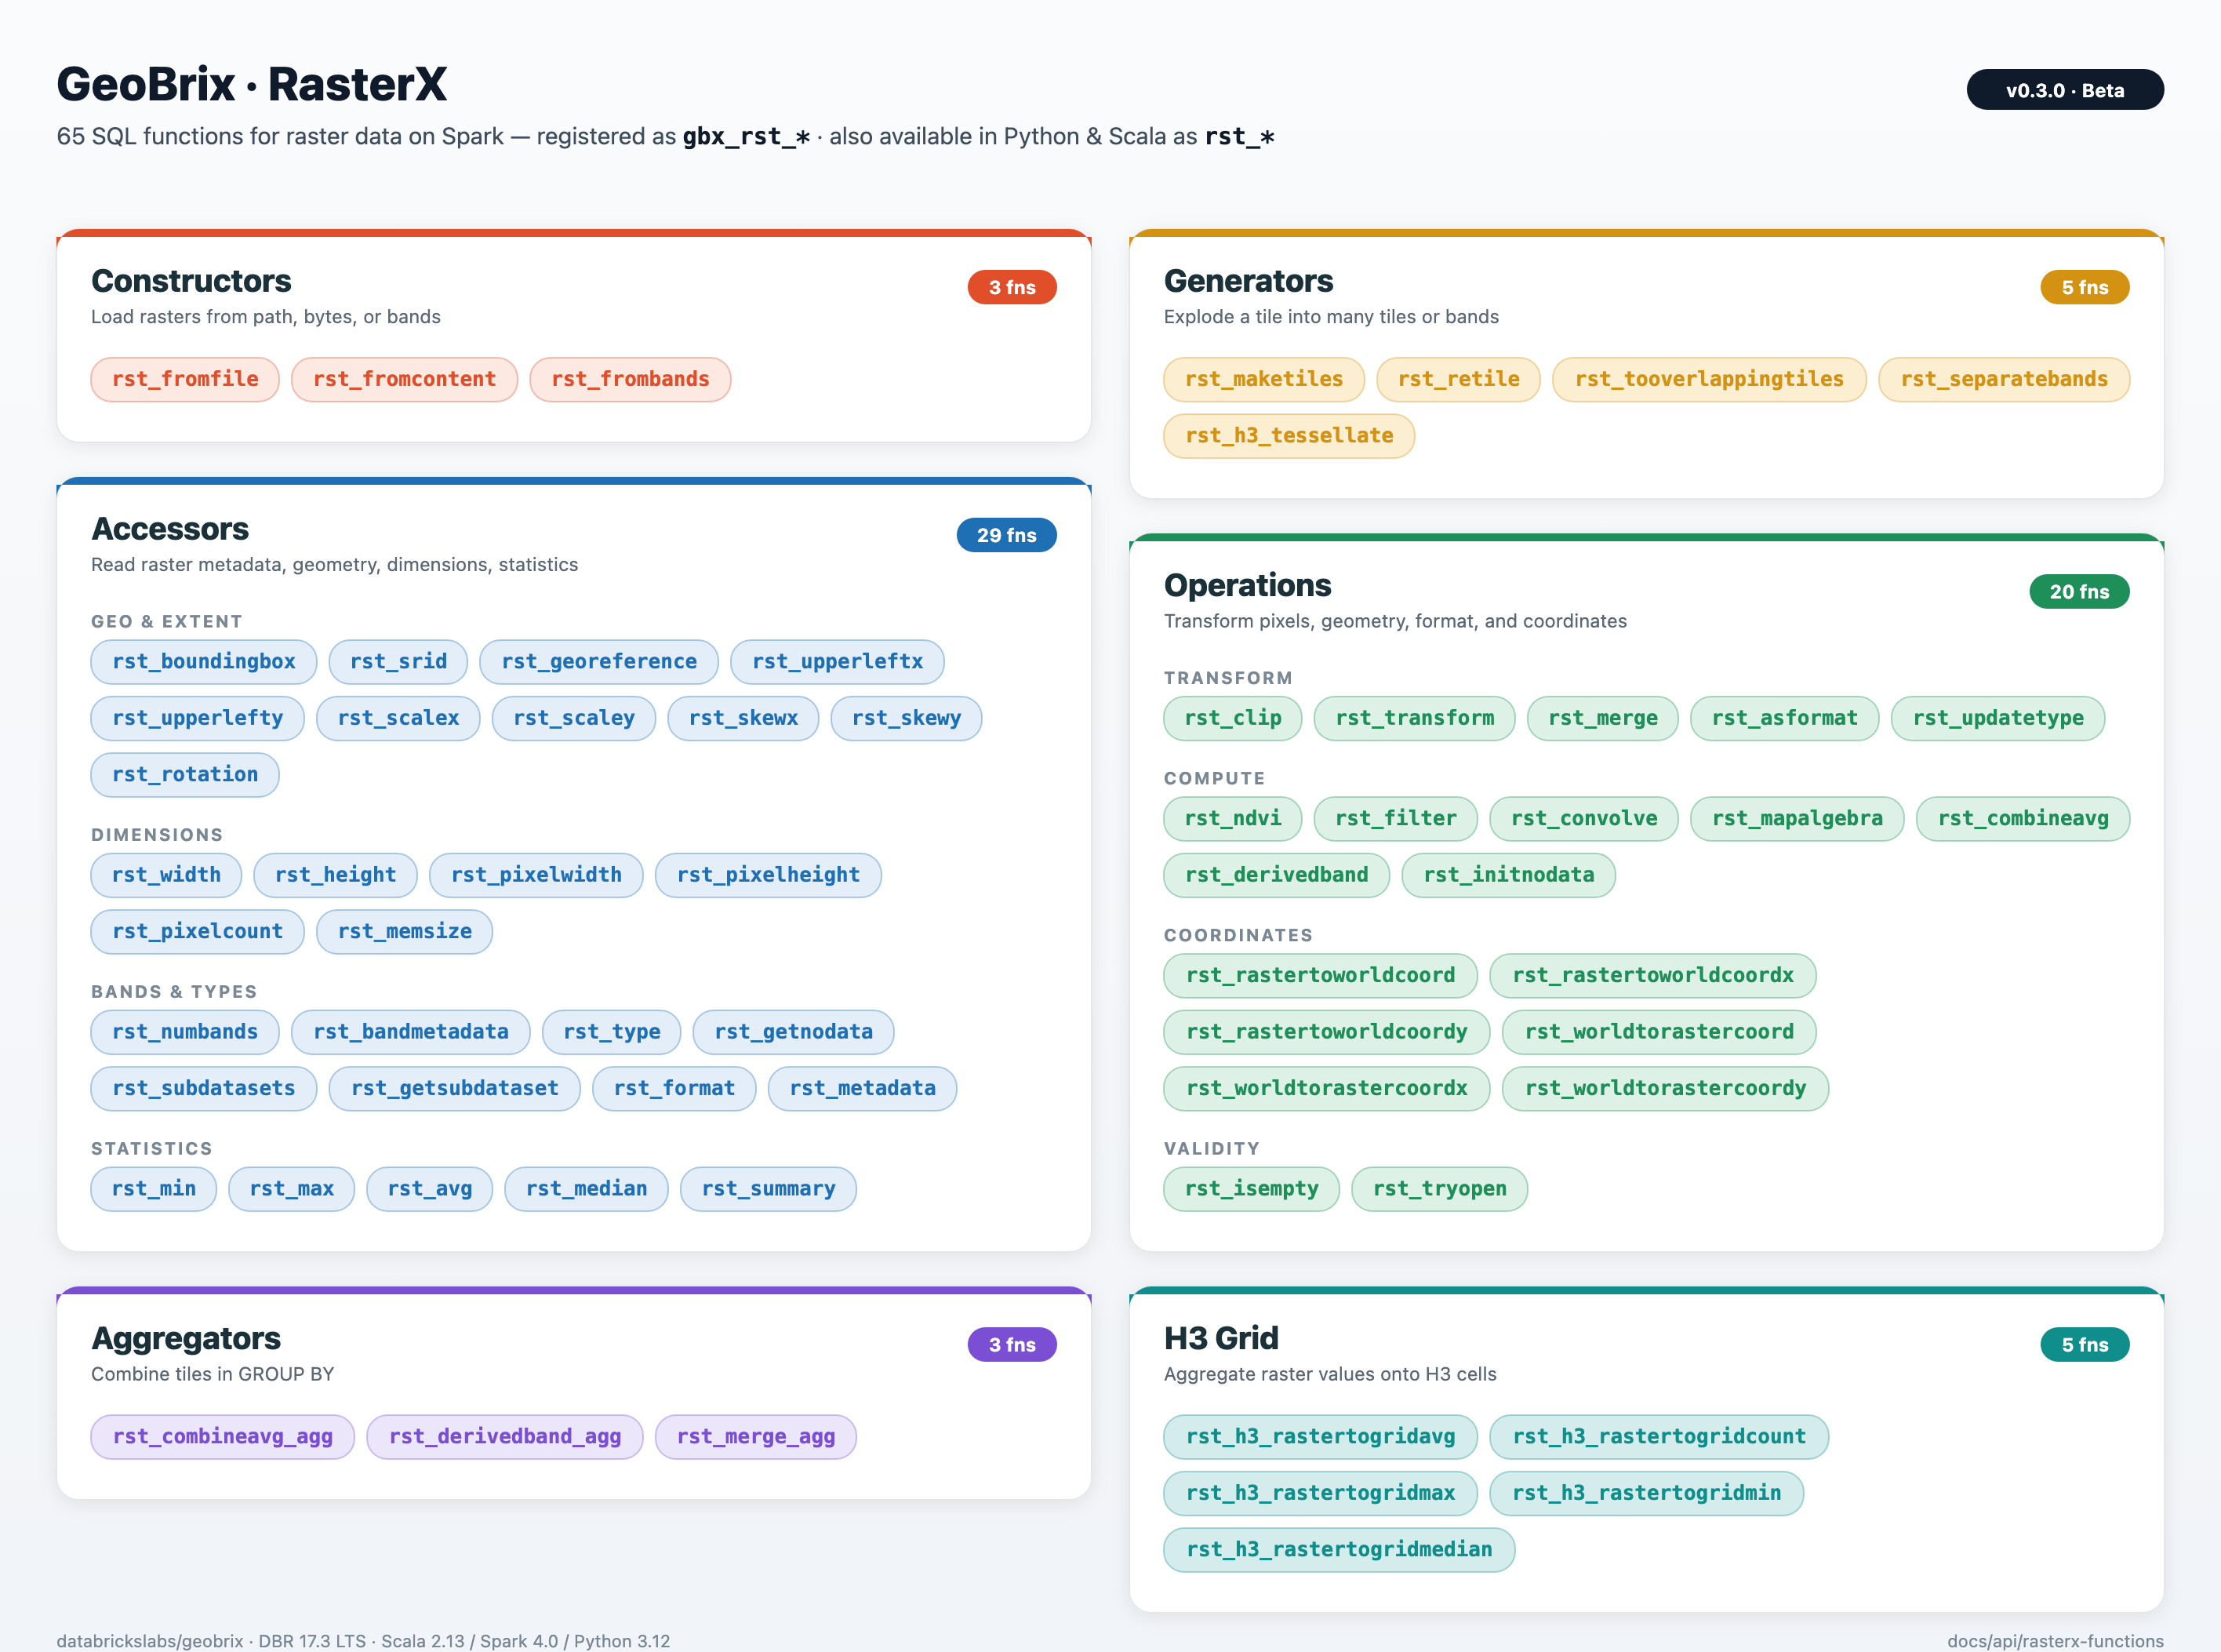2221x1652 pixels.
Task: Select the rst_getsubdataset chip
Action: coord(455,1089)
